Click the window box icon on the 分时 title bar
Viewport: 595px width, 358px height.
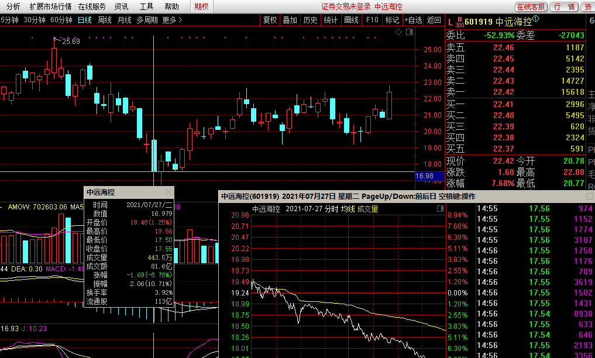[x=590, y=196]
